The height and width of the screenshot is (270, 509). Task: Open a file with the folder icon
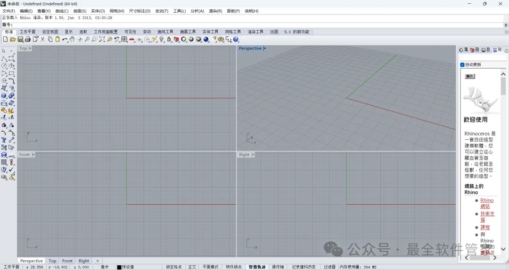pyautogui.click(x=13, y=39)
